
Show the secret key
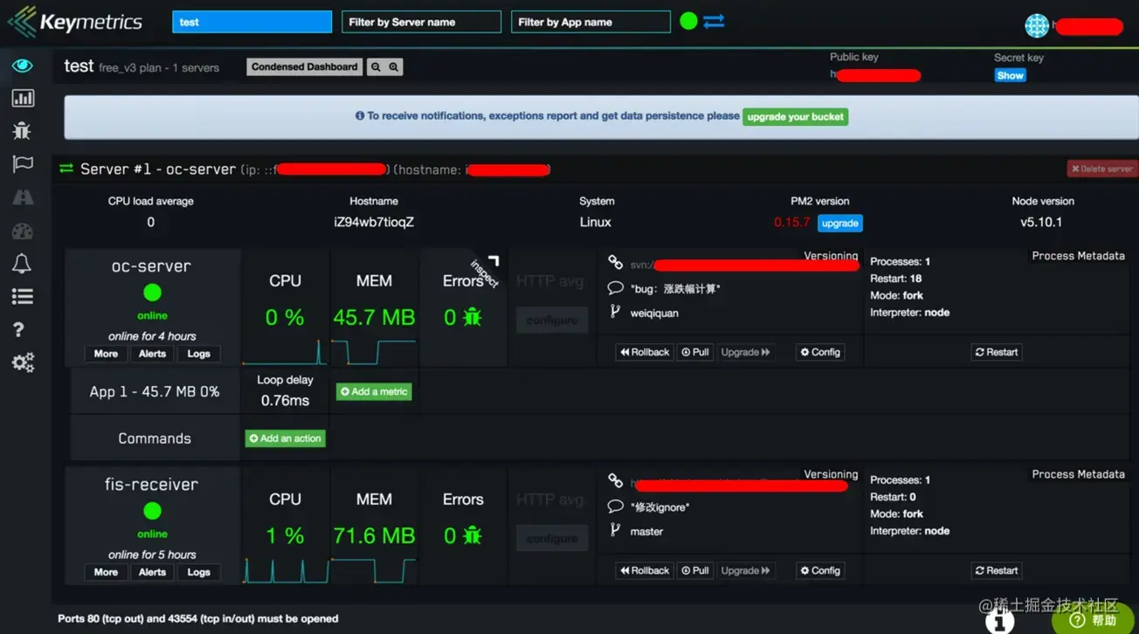coord(1010,75)
